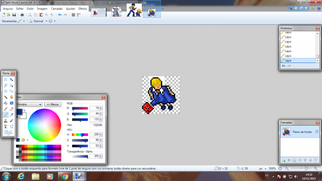Screen dimensions: 322x181
Task: Pick the Color Picker eyedropper tool
Action: point(11,115)
